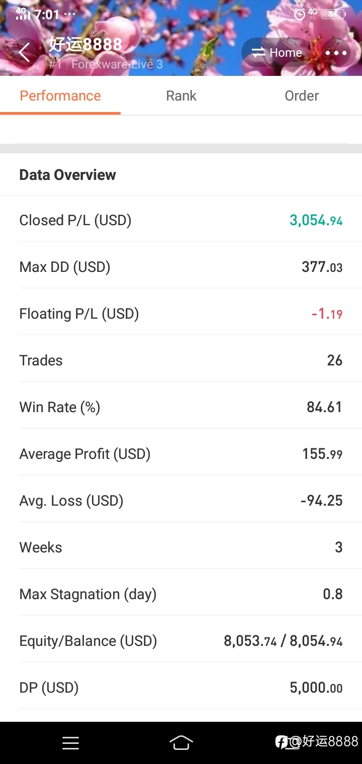Tap the Android home navigation icon
This screenshot has height=764, width=362.
(181, 743)
